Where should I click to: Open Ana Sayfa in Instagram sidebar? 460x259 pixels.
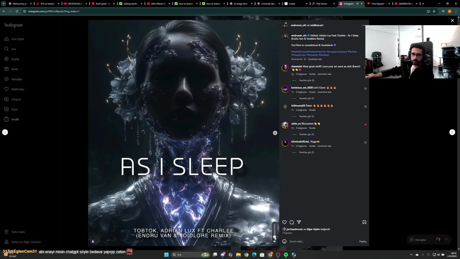(14, 39)
